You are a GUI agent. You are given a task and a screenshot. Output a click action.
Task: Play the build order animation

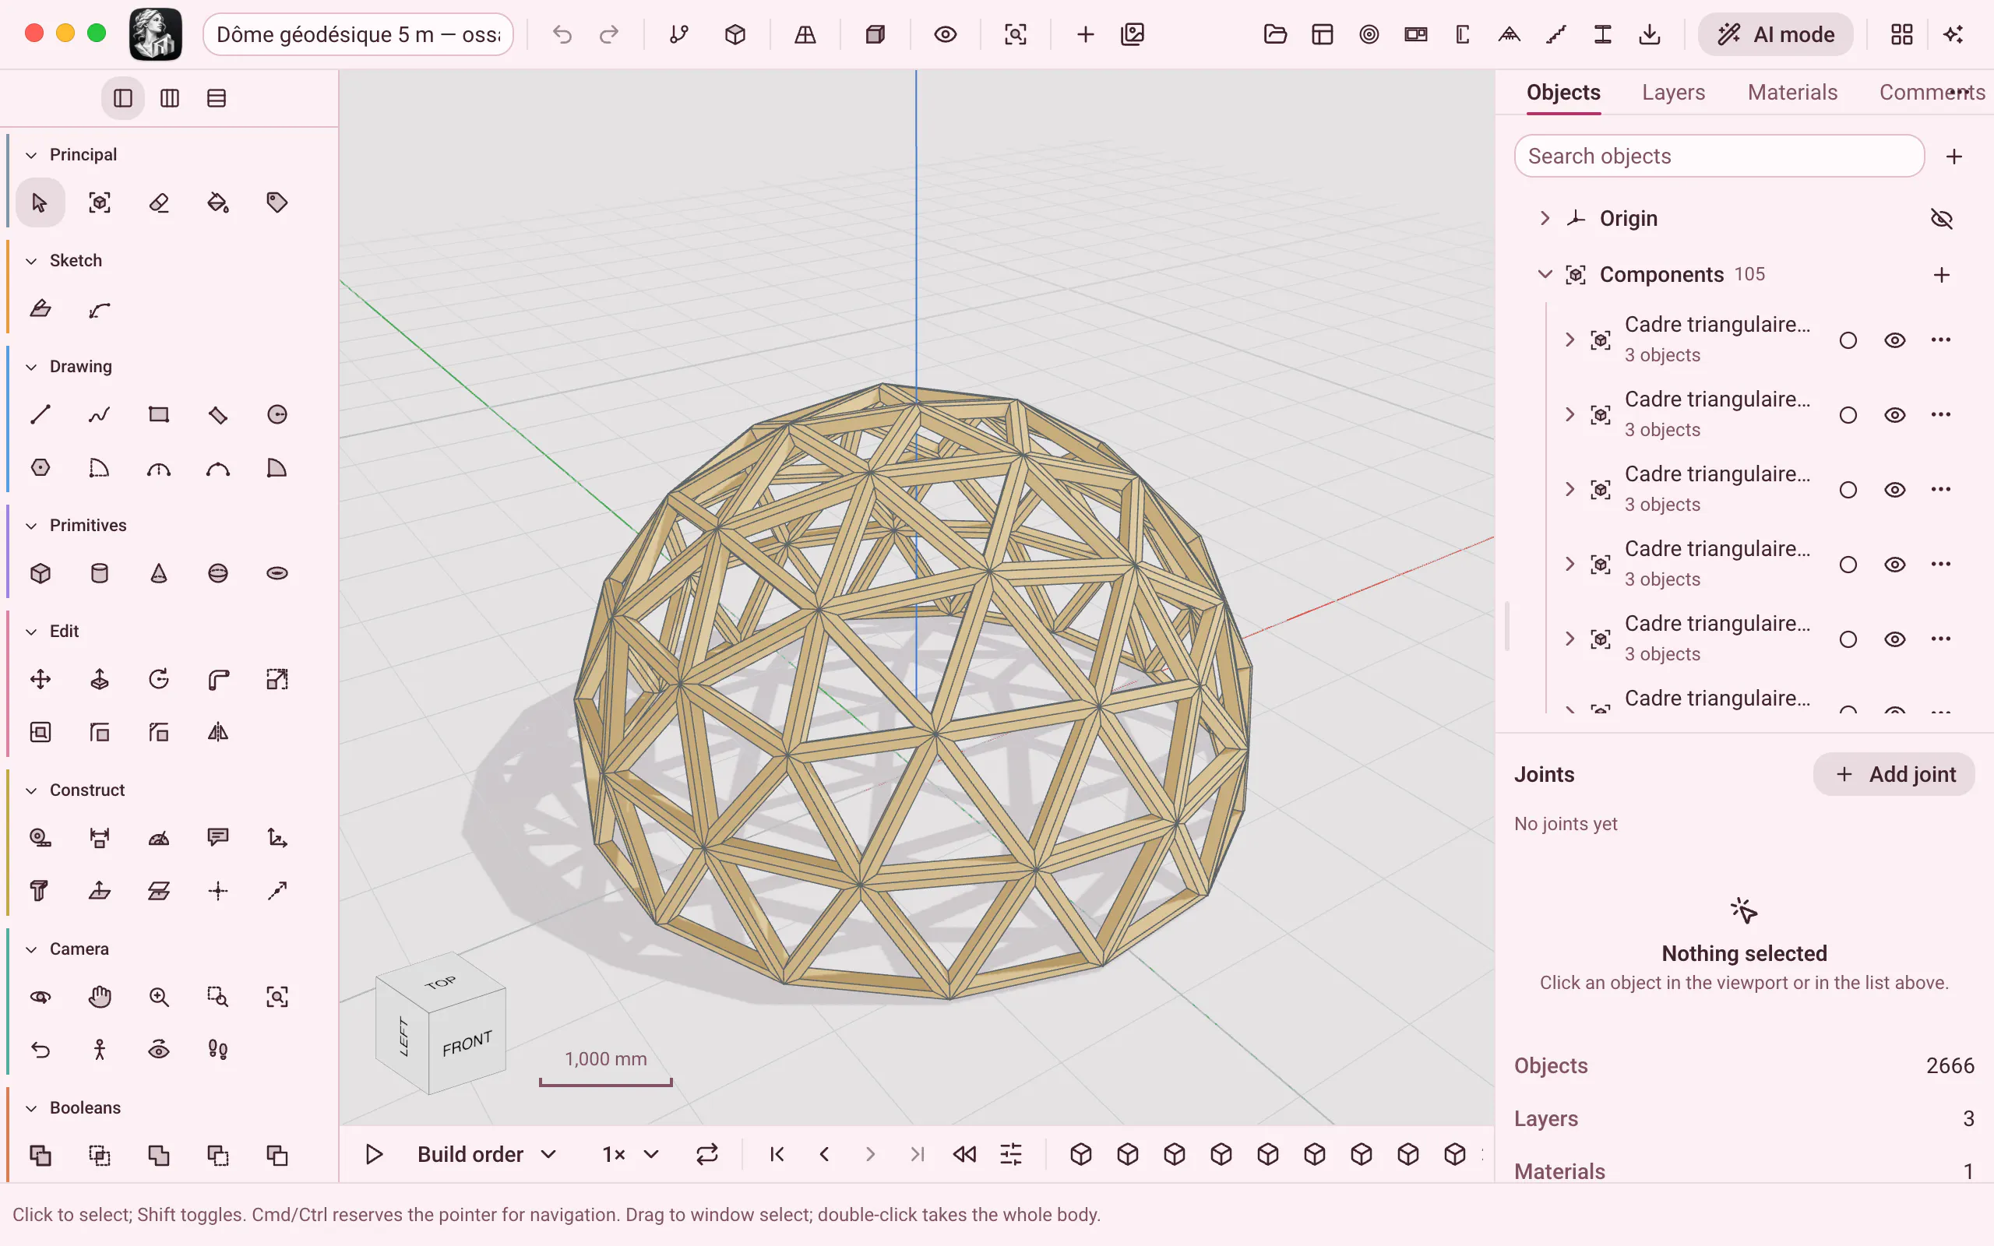click(373, 1155)
